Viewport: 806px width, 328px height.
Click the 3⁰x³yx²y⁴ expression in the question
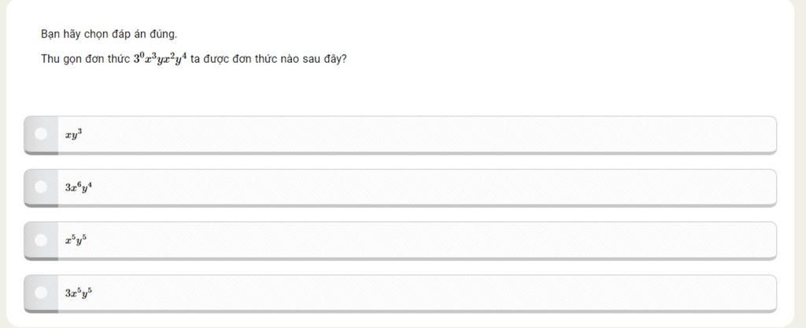coord(160,58)
